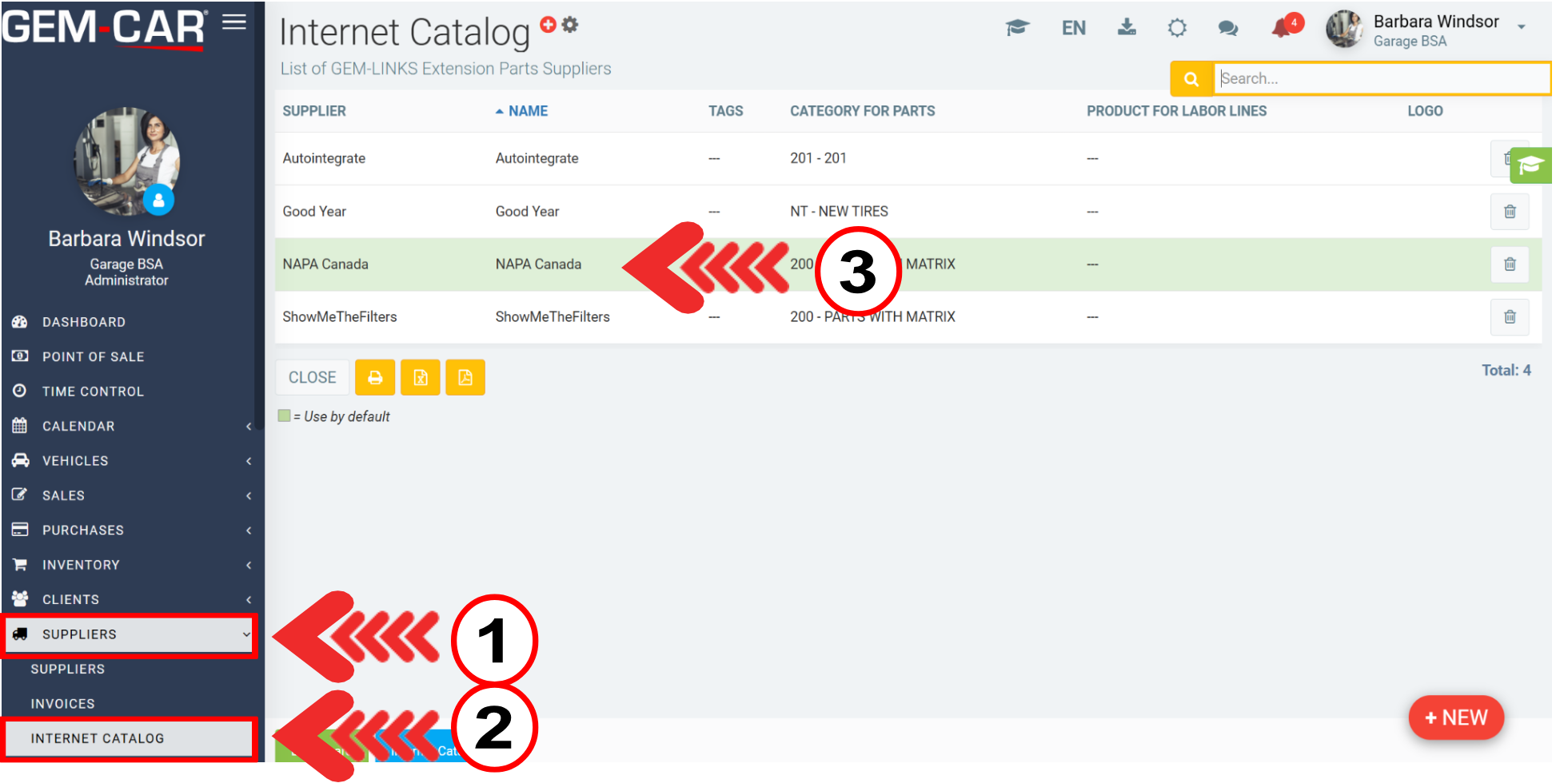Delete the ShowMeTheFilters row with trash icon
Image resolution: width=1556 pixels, height=783 pixels.
(1509, 317)
